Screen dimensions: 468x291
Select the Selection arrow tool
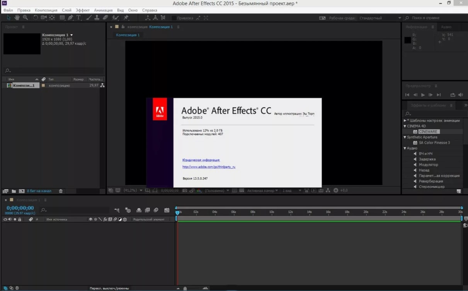9,18
